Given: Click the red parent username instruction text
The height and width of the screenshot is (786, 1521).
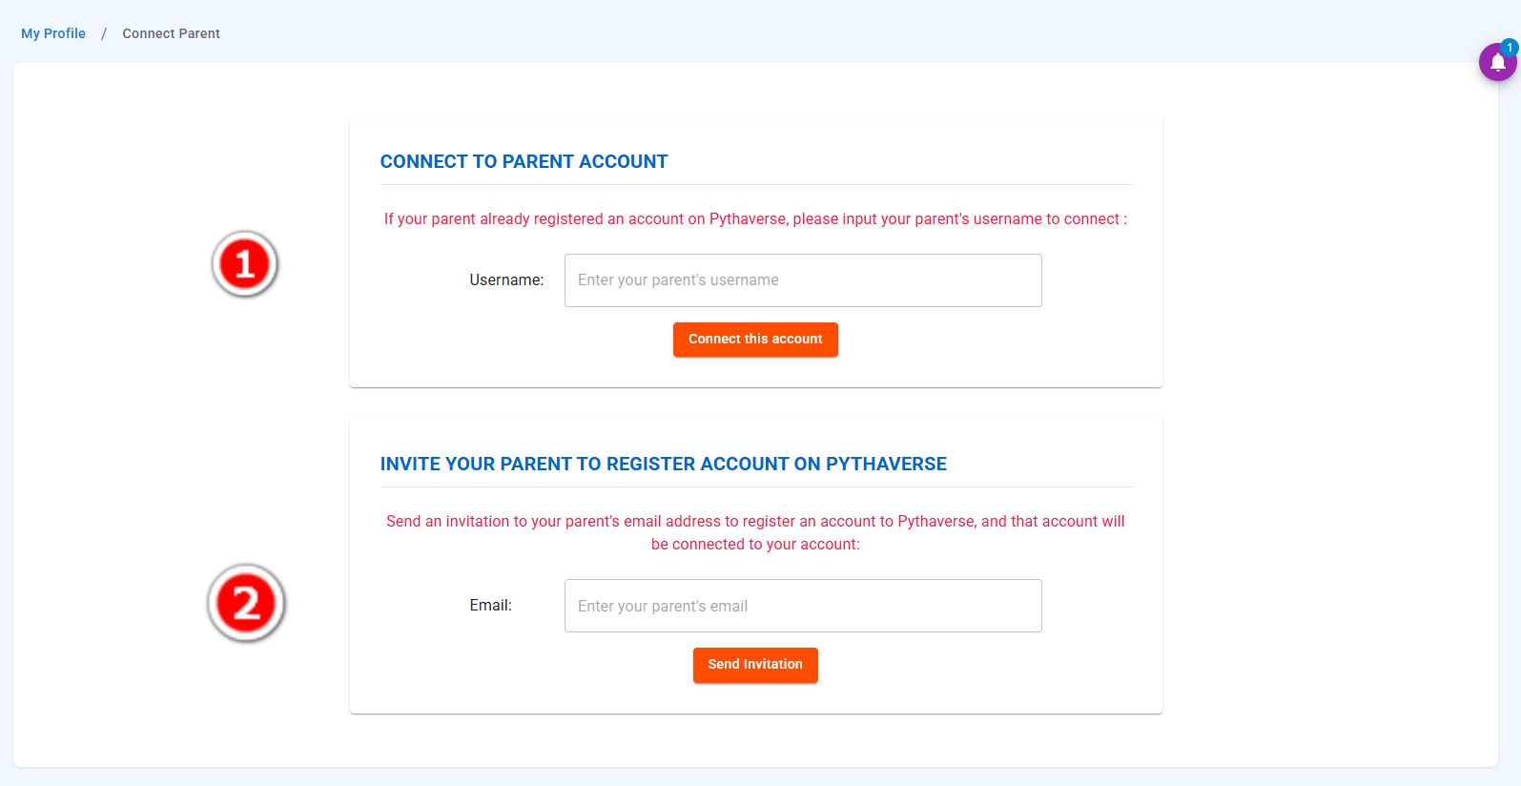Looking at the screenshot, I should (x=755, y=219).
